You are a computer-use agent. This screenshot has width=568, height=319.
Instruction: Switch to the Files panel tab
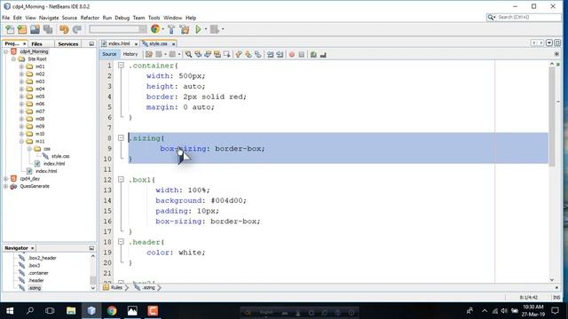tap(37, 43)
